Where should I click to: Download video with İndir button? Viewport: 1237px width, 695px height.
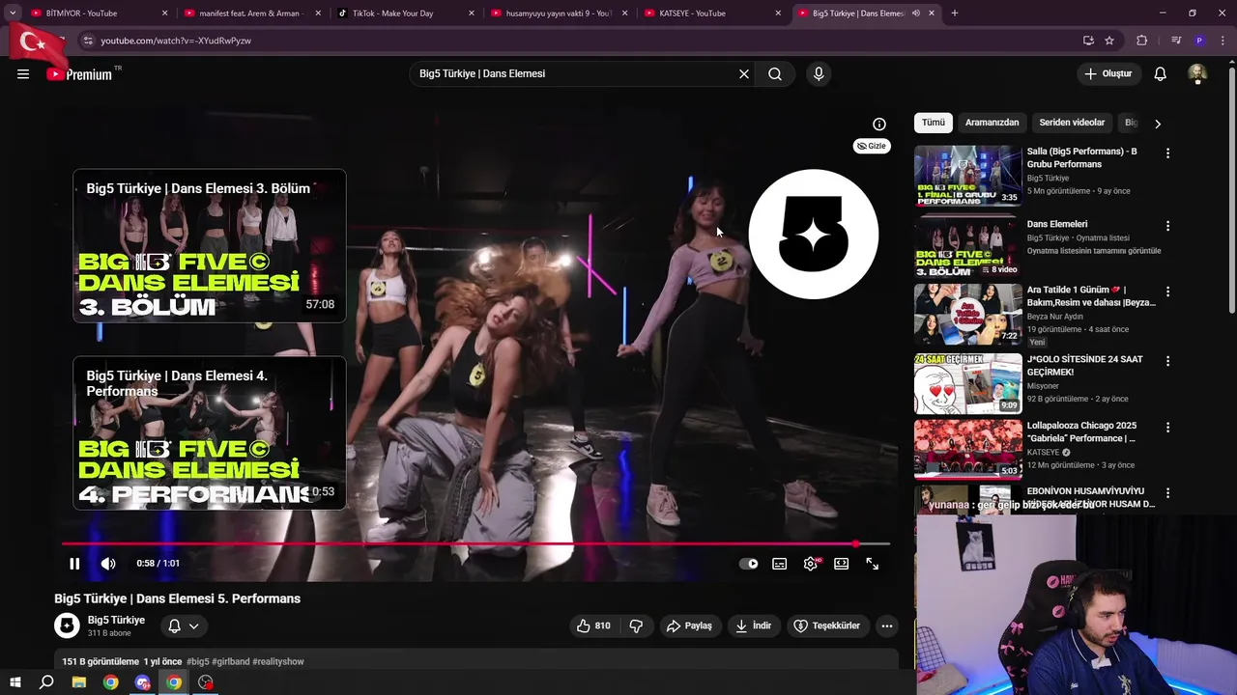click(x=754, y=625)
